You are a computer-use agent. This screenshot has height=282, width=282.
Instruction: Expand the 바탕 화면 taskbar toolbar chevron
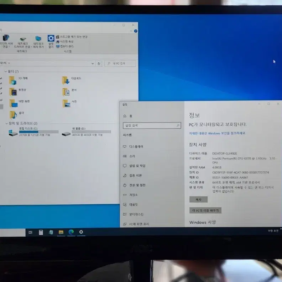pos(281,229)
